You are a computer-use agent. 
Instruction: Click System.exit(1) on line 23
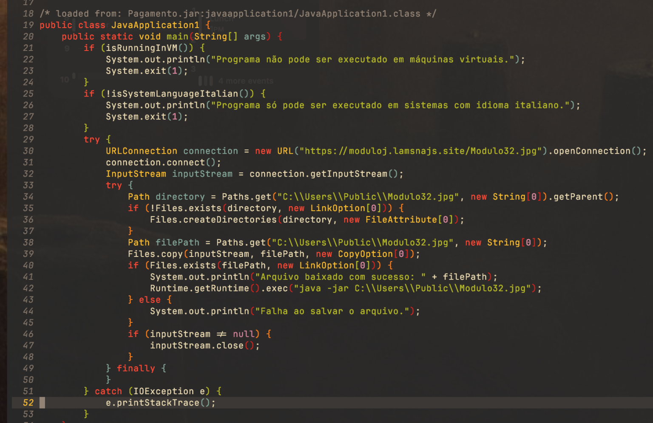click(x=147, y=71)
